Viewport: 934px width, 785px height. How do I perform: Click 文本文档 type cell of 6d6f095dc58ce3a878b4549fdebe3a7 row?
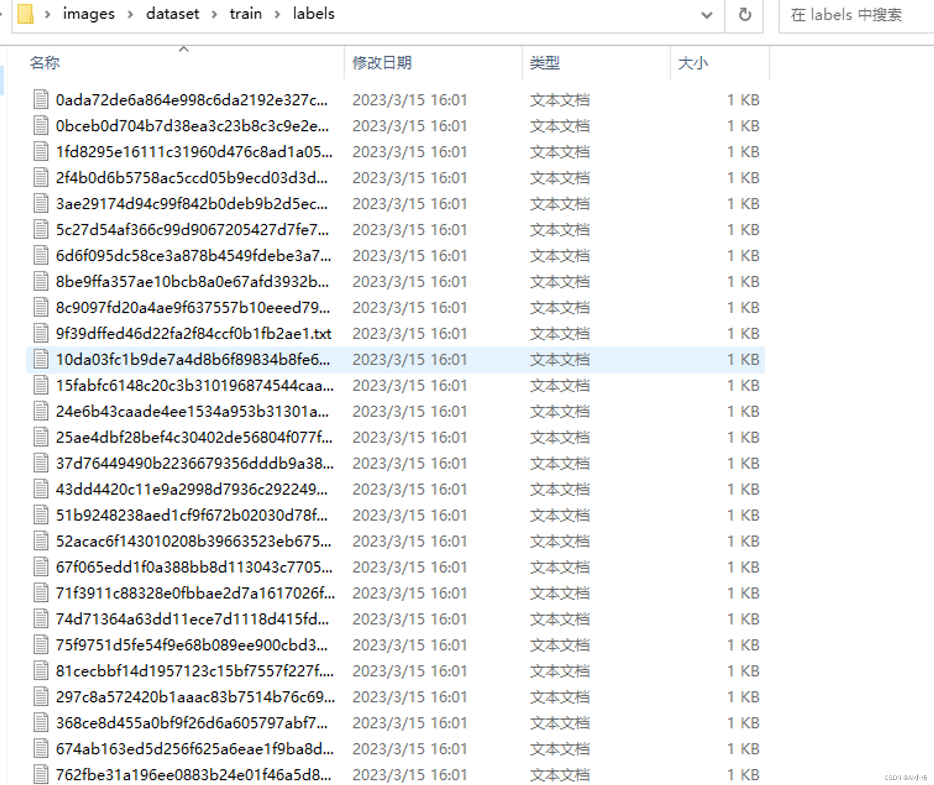coord(559,255)
